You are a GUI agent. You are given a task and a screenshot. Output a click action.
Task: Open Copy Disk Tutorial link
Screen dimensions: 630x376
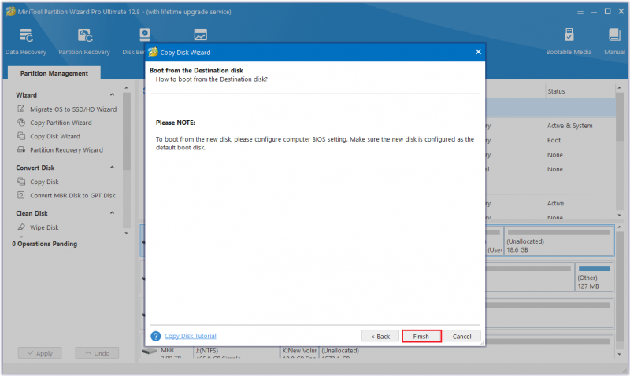coord(191,336)
